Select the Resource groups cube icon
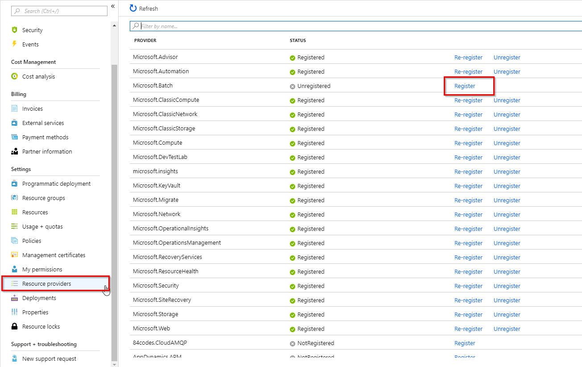Viewport: 582px width, 367px height. [x=14, y=198]
